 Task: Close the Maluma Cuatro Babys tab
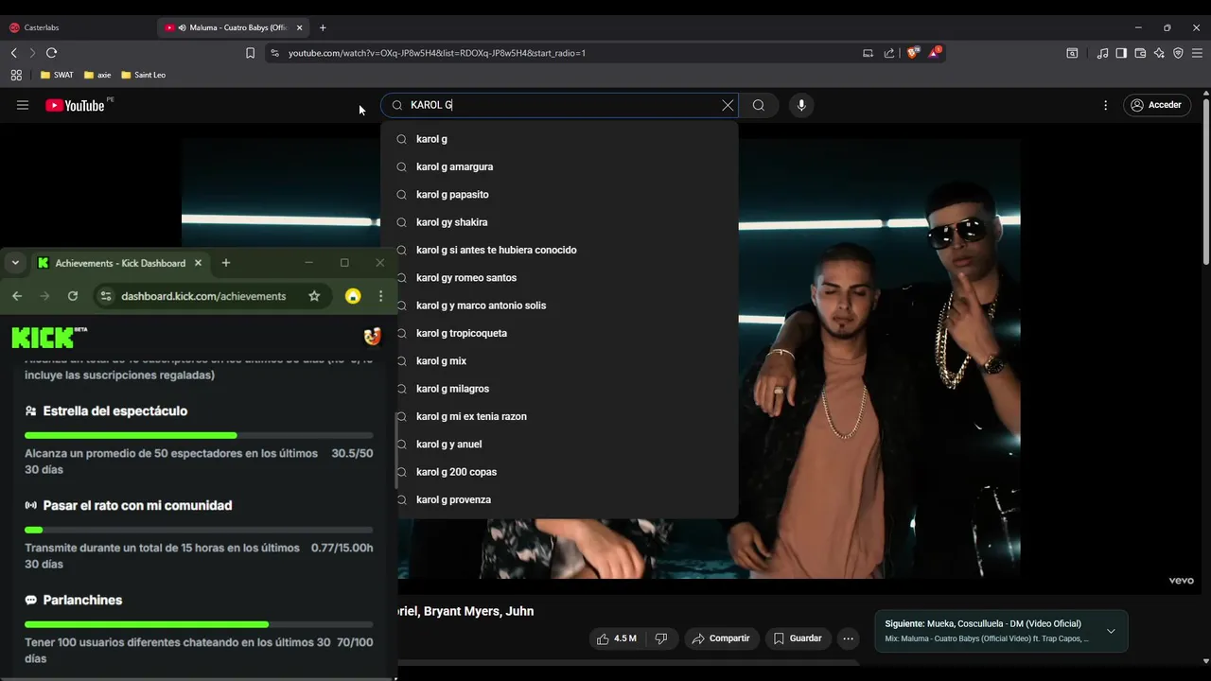click(x=299, y=27)
